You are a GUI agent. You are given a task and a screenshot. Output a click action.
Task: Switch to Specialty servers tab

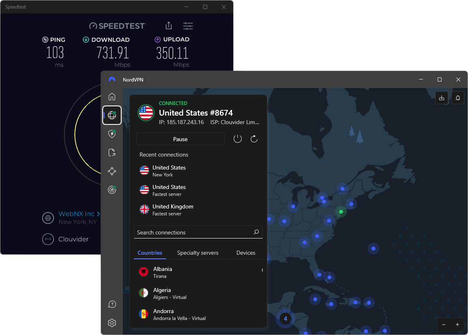point(198,253)
